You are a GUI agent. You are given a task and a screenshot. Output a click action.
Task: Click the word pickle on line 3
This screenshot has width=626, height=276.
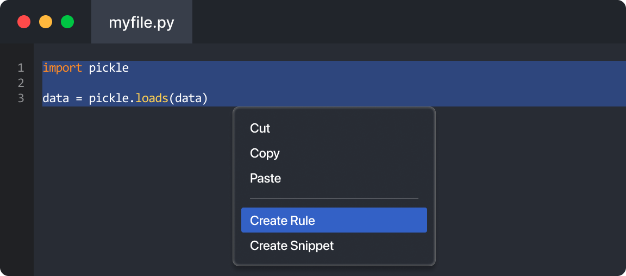[x=109, y=98]
